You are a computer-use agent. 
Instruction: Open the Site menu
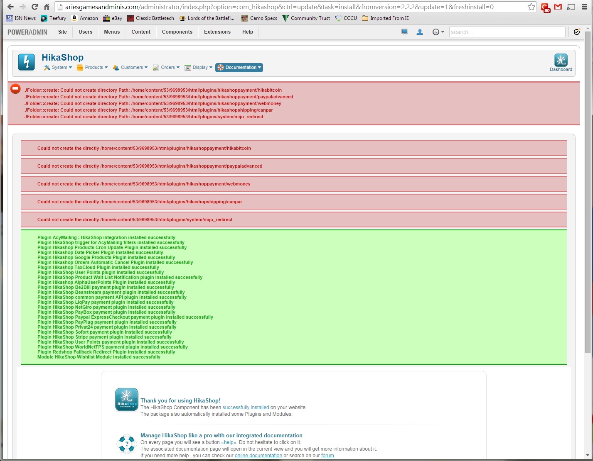pos(62,32)
